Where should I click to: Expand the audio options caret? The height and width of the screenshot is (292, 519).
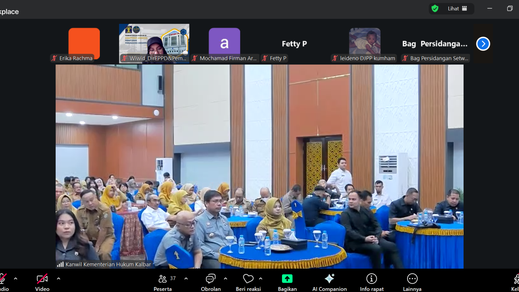coord(16,278)
